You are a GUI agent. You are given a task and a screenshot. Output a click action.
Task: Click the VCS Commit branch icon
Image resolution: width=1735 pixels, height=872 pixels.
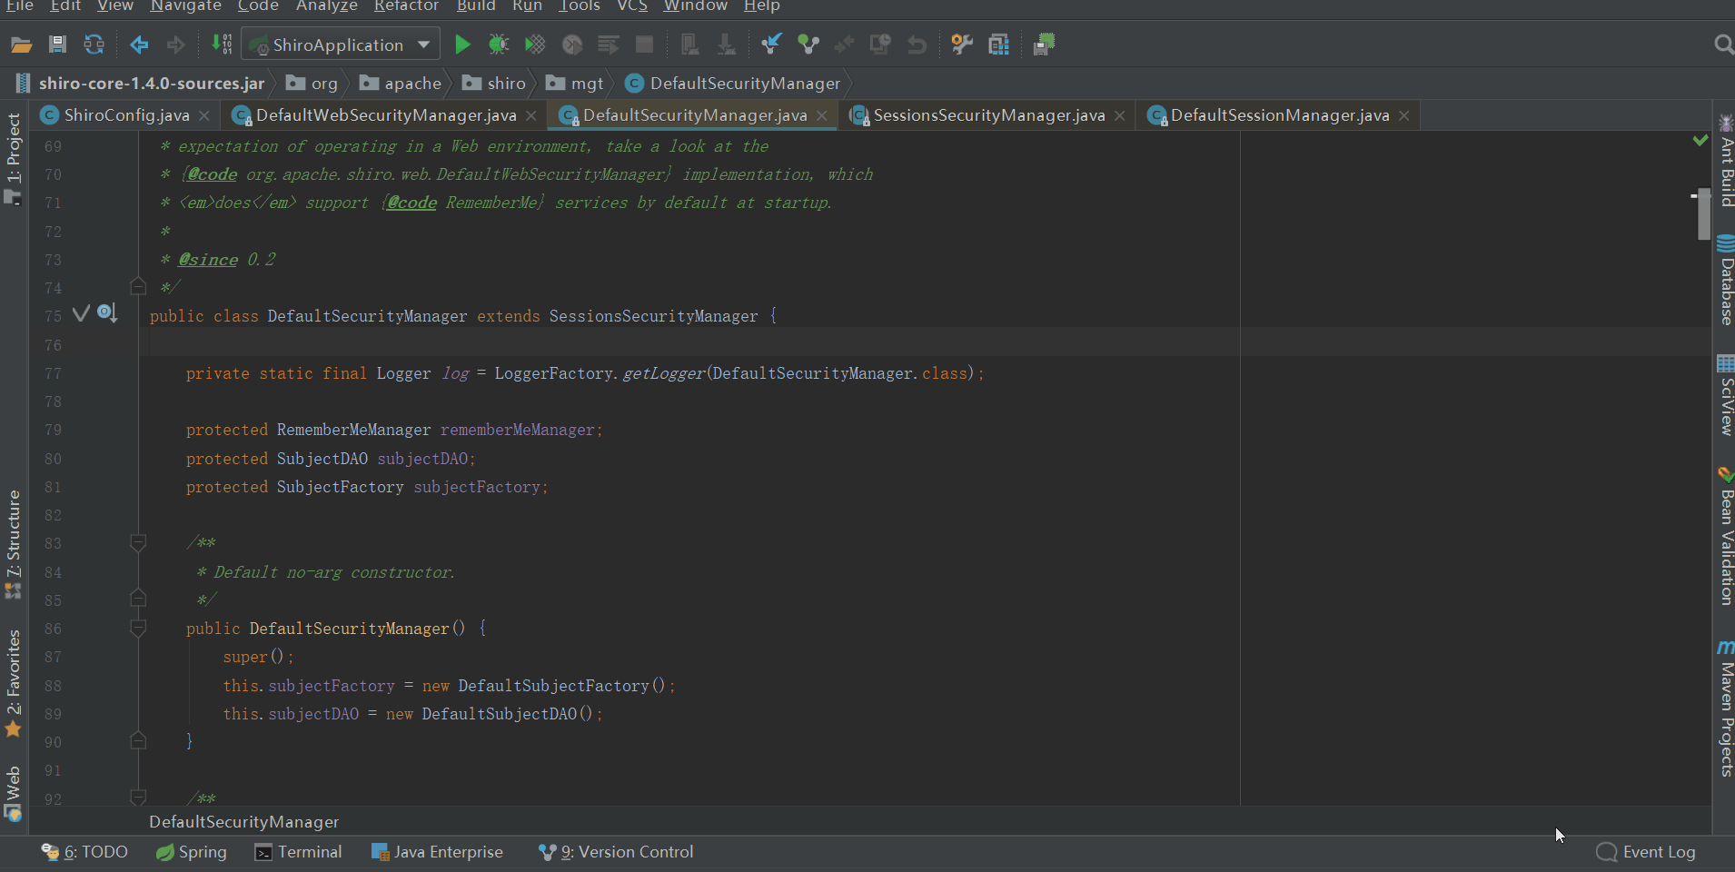pos(808,45)
